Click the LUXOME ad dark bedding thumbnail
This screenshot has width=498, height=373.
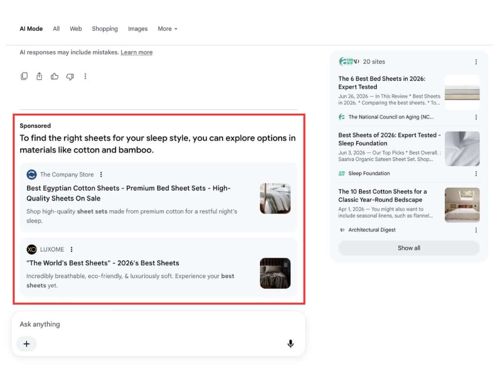click(x=275, y=273)
